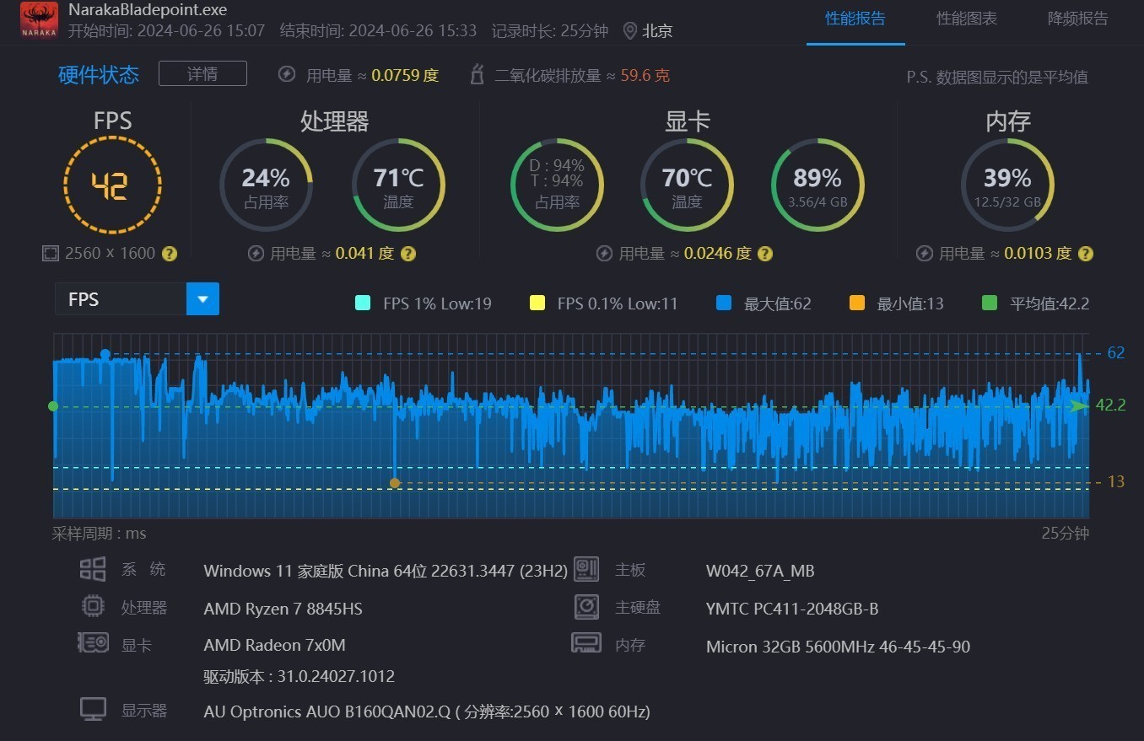Screen dimensions: 1144x741
Task: Click the AU Optronics AUO B160QAN02.Q display text
Action: pos(427,711)
